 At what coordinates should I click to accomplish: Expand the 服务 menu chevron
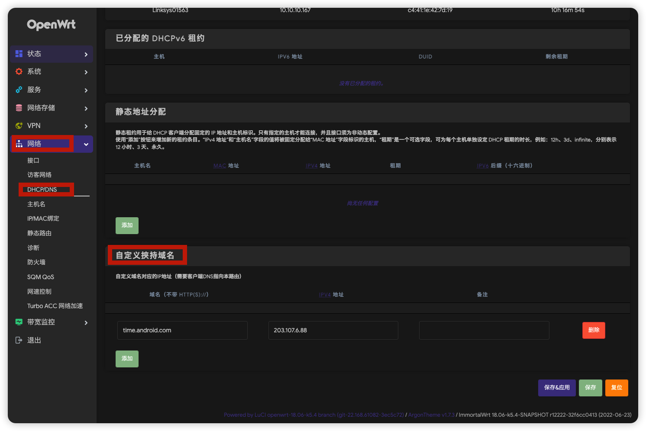[86, 90]
